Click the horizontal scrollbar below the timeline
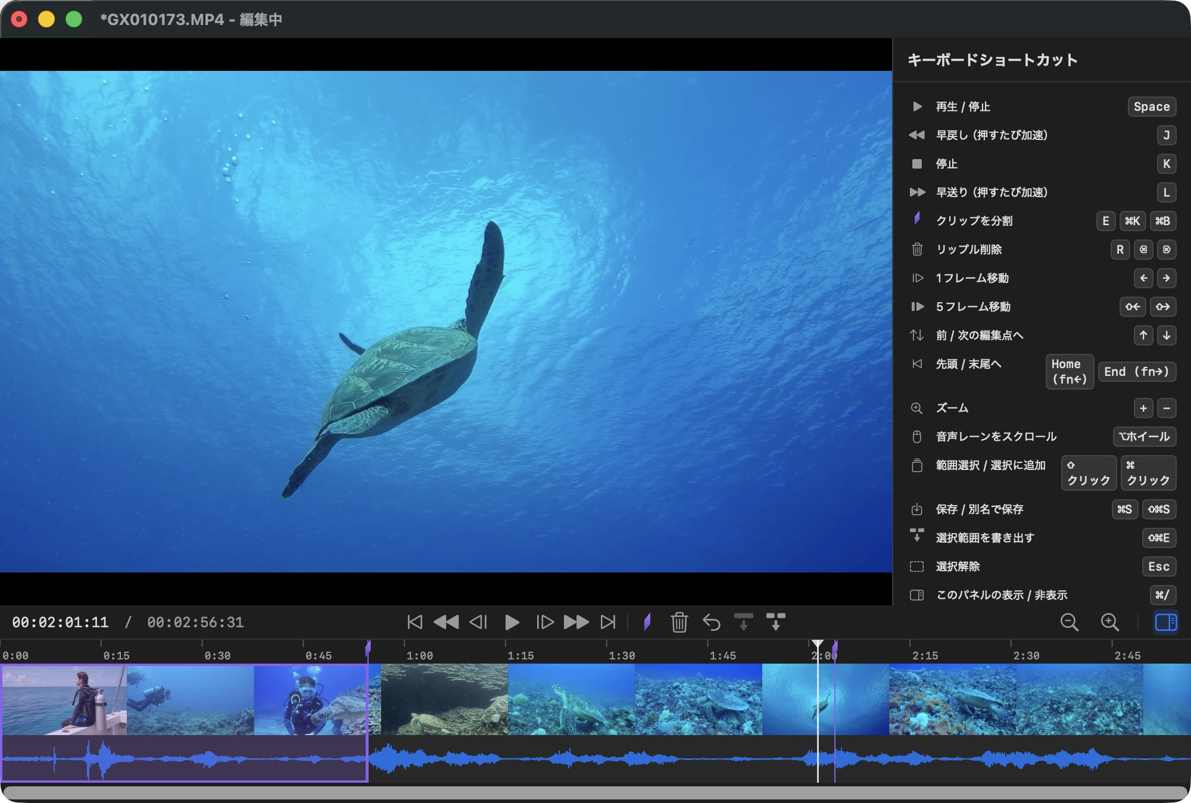 595,793
